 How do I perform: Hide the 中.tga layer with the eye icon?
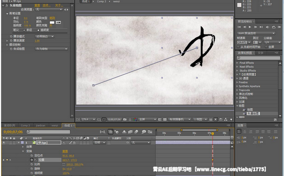tap(4, 143)
